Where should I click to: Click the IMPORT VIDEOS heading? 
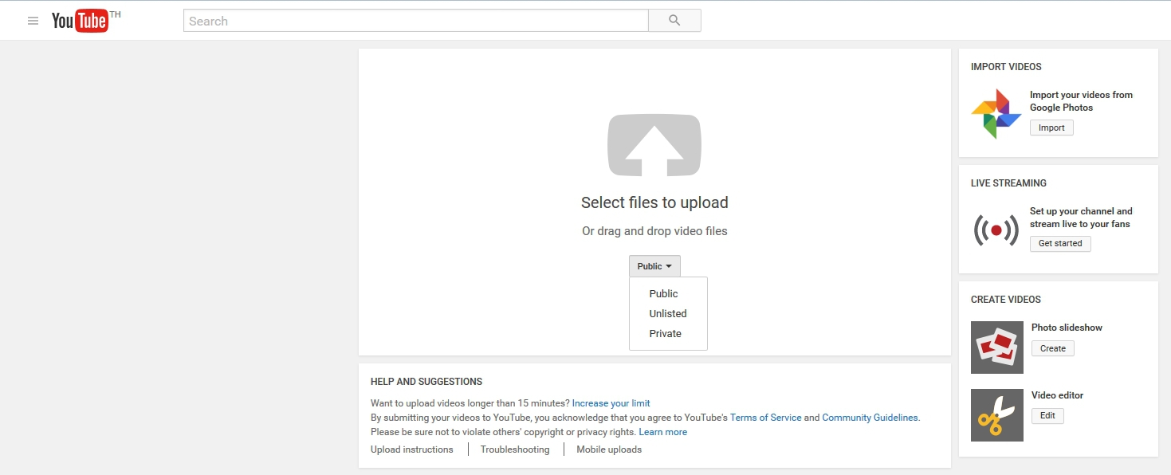1006,67
